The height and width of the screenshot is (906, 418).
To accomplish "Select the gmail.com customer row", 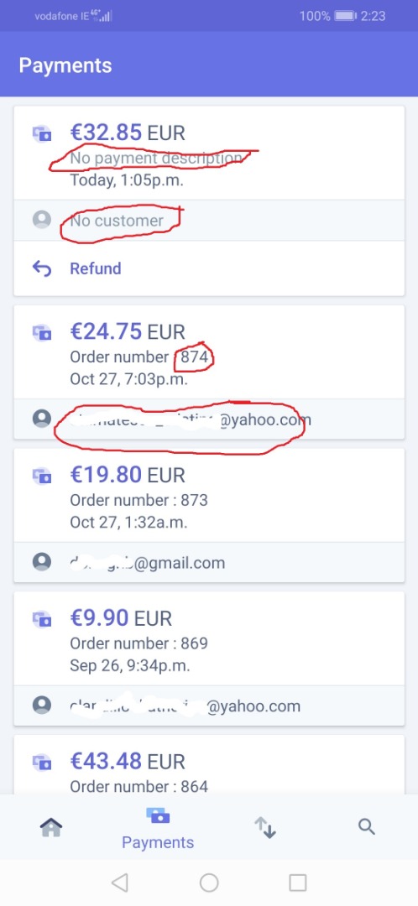I will [209, 562].
